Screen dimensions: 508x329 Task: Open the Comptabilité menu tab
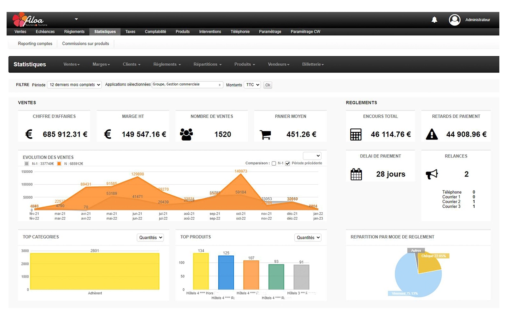[155, 32]
